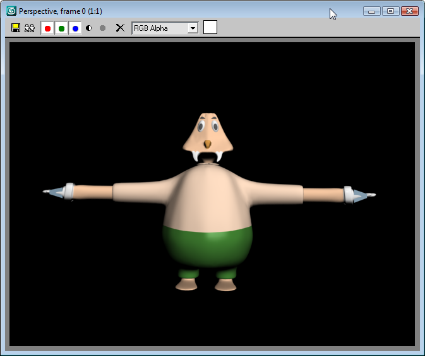
Task: Click the 3ds Max window icon in title bar
Action: pyautogui.click(x=11, y=11)
